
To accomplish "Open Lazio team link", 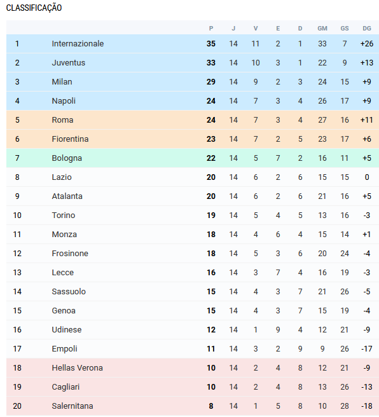I will [62, 177].
